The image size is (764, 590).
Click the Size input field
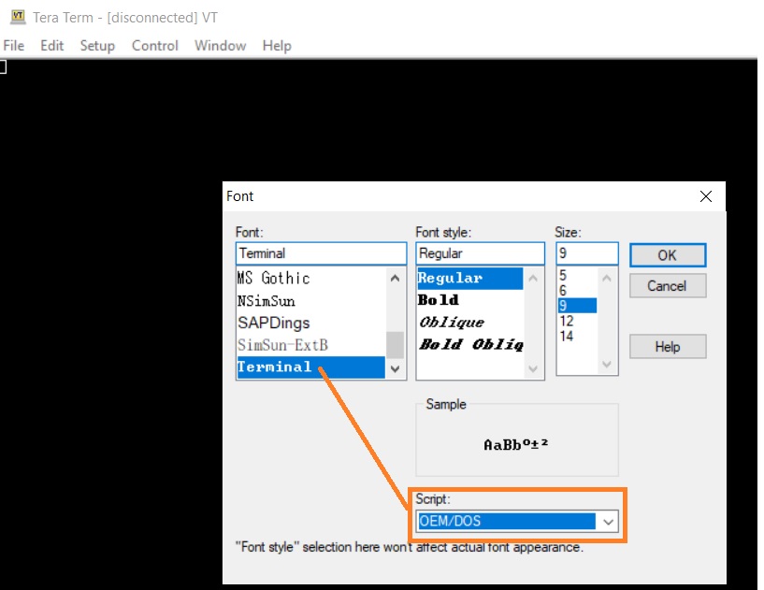click(586, 253)
